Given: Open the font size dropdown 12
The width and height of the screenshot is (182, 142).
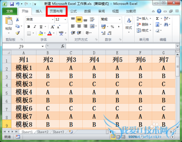Looking at the screenshot, I should click(65, 19).
